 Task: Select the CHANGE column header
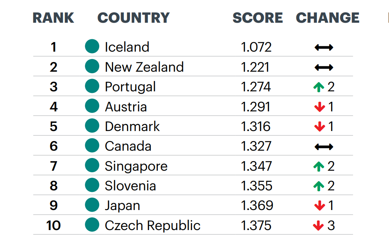[328, 18]
